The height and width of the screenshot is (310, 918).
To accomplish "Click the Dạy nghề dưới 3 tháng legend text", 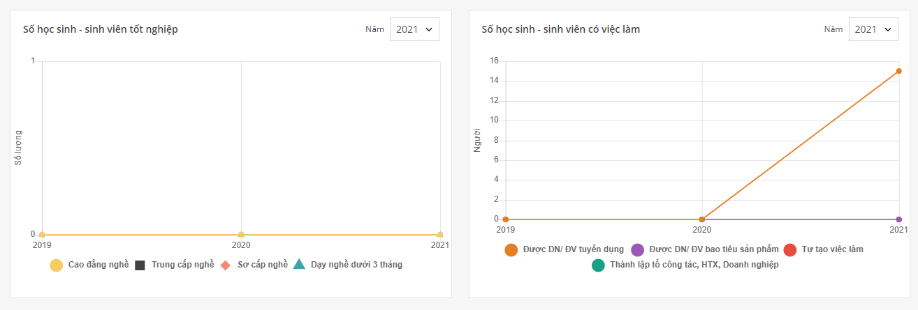I will tap(356, 265).
